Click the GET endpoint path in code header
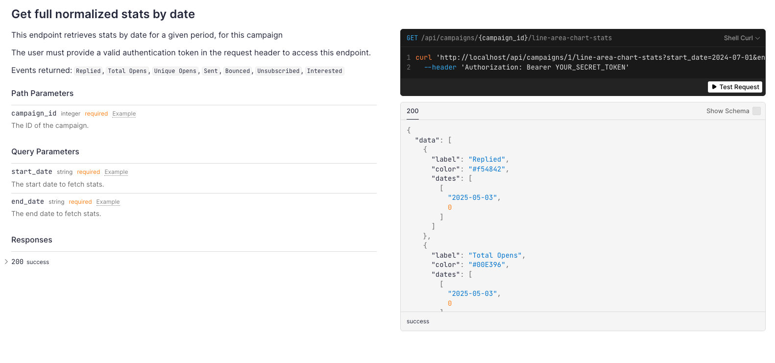This screenshot has height=363, width=775. tap(516, 38)
